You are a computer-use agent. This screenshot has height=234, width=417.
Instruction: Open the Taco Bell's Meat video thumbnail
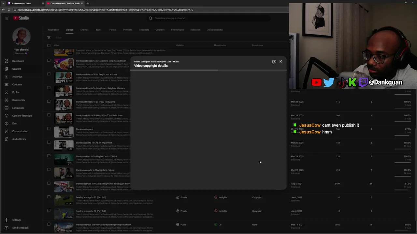(x=64, y=64)
